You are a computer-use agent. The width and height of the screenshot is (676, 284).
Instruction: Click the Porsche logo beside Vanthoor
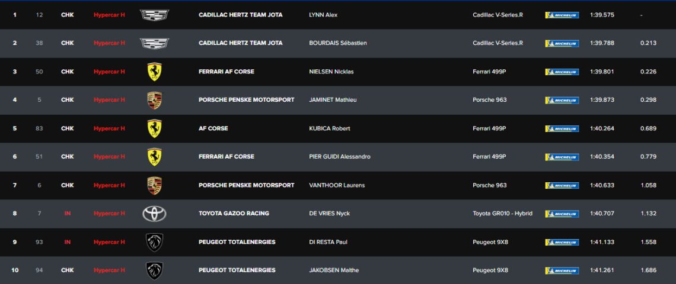(154, 185)
